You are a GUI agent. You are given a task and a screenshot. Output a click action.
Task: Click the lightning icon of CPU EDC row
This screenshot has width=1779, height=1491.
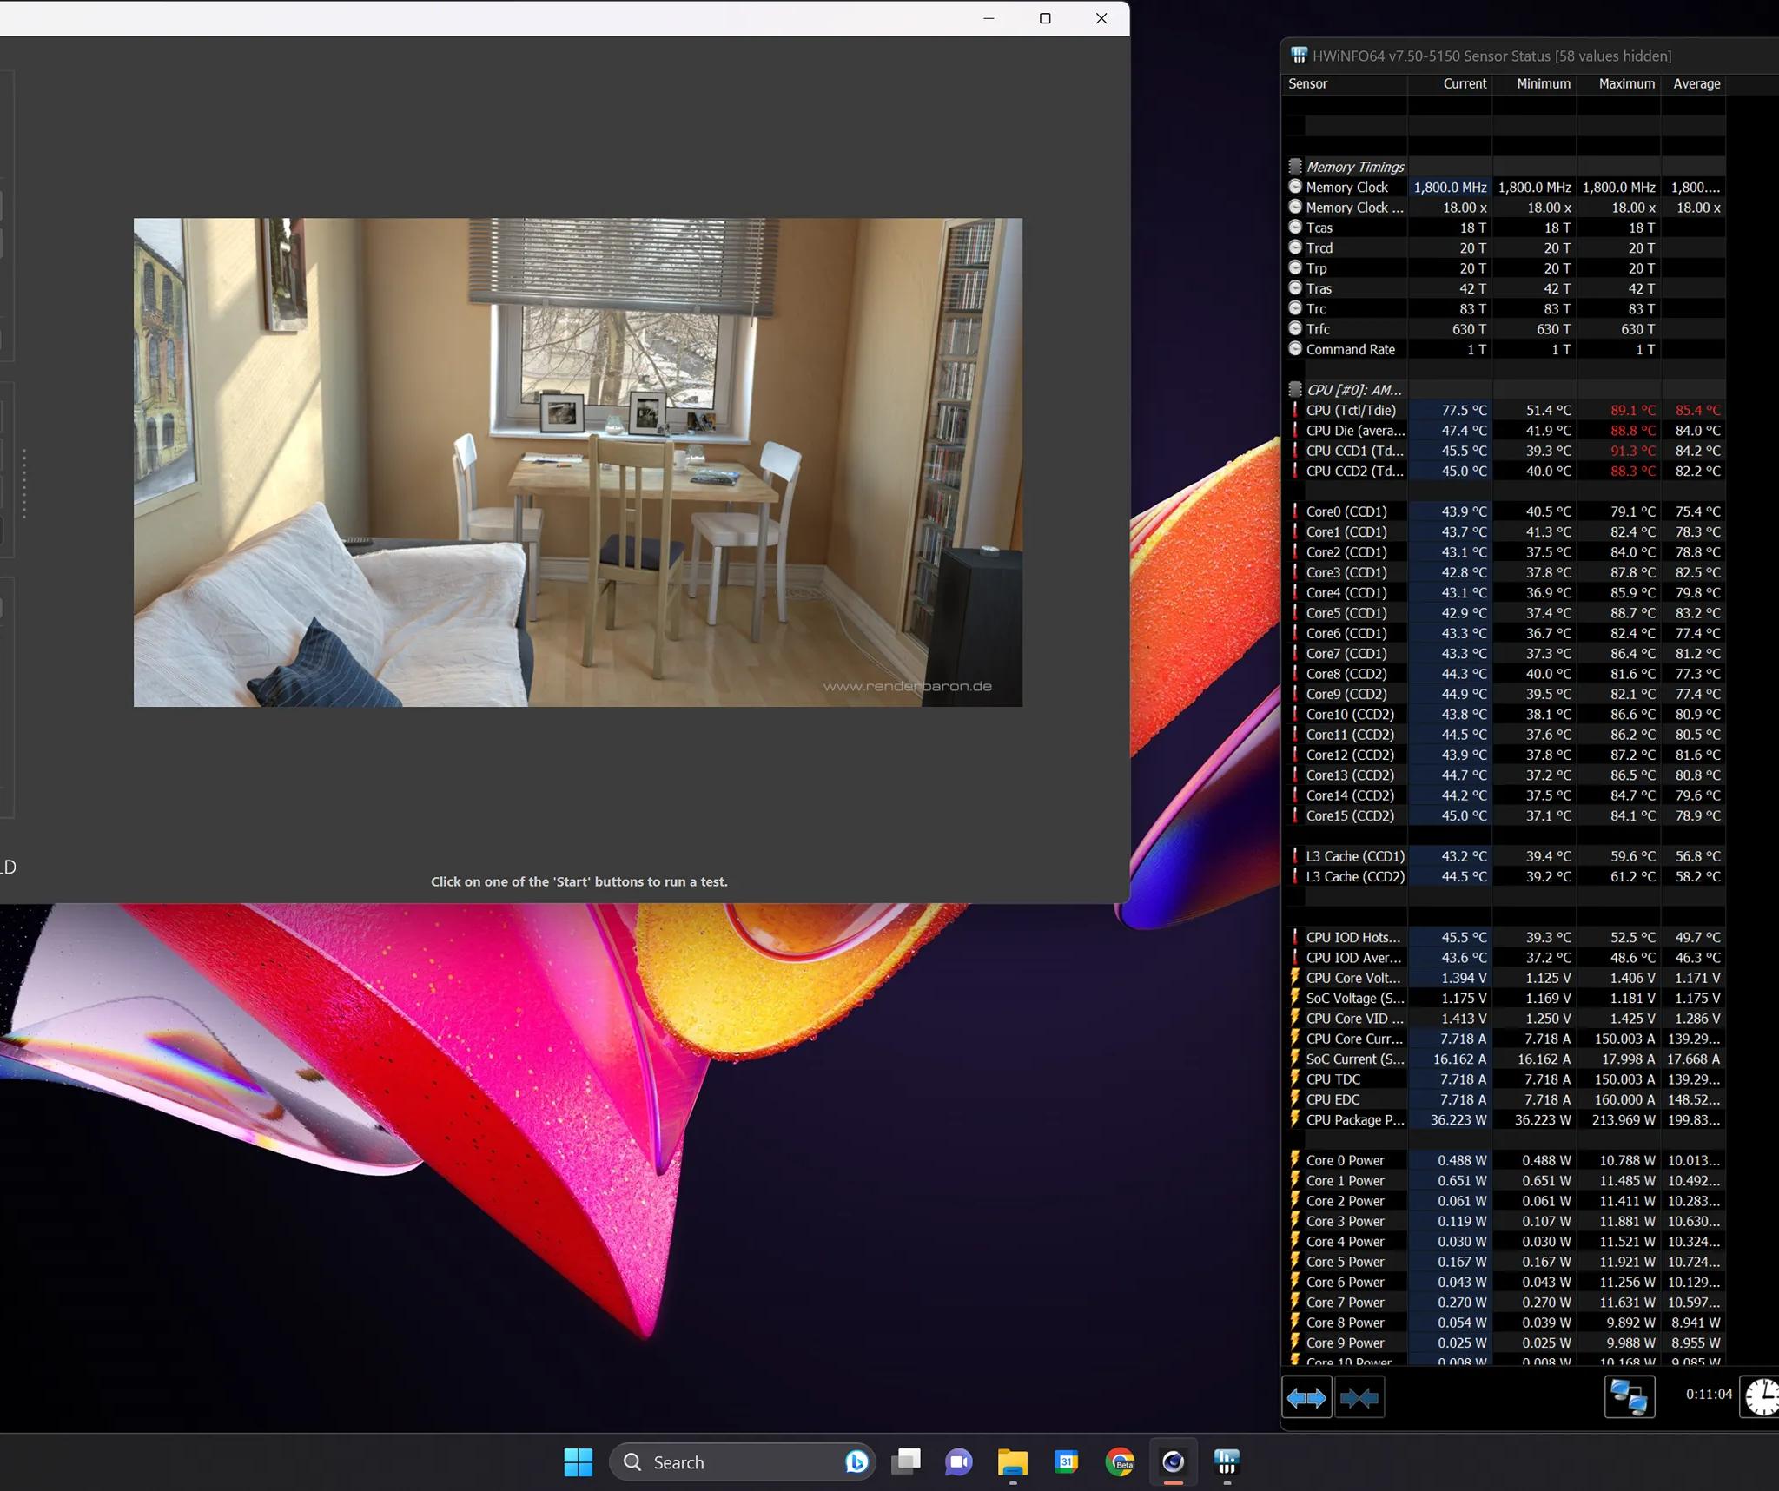pyautogui.click(x=1295, y=1099)
